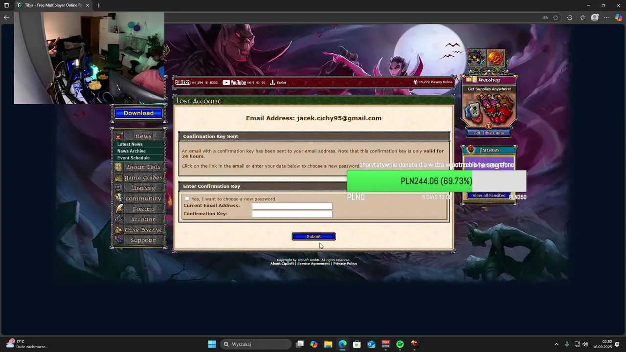Focus the Confirmation Key field

[292, 214]
